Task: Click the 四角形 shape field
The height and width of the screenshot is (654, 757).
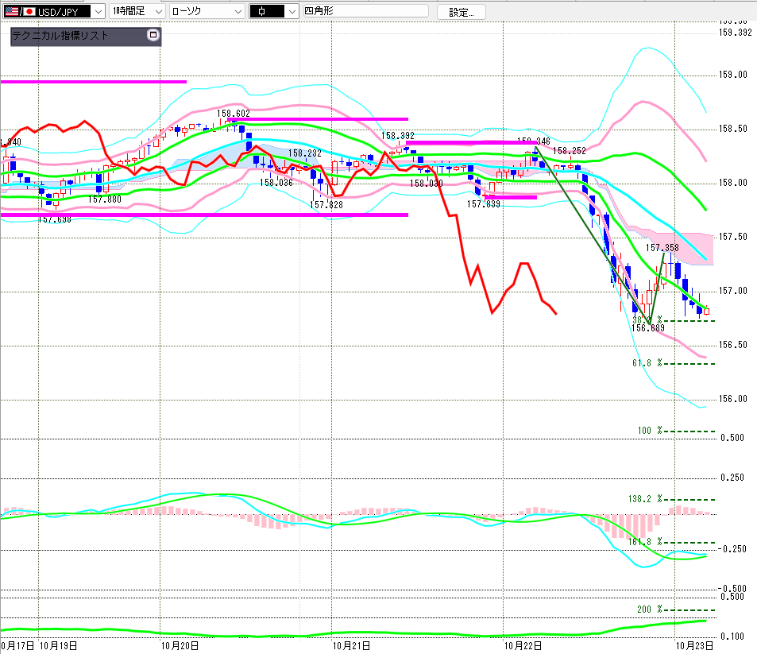Action: click(365, 10)
